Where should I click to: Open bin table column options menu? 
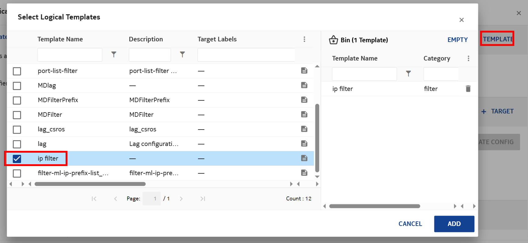(469, 58)
